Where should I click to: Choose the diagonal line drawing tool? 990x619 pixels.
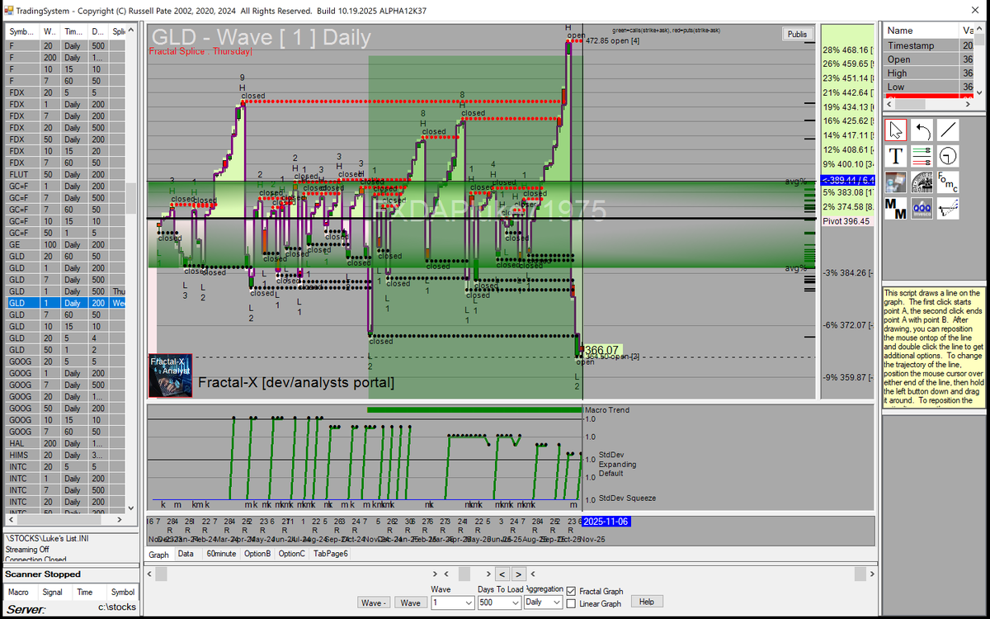pos(949,130)
